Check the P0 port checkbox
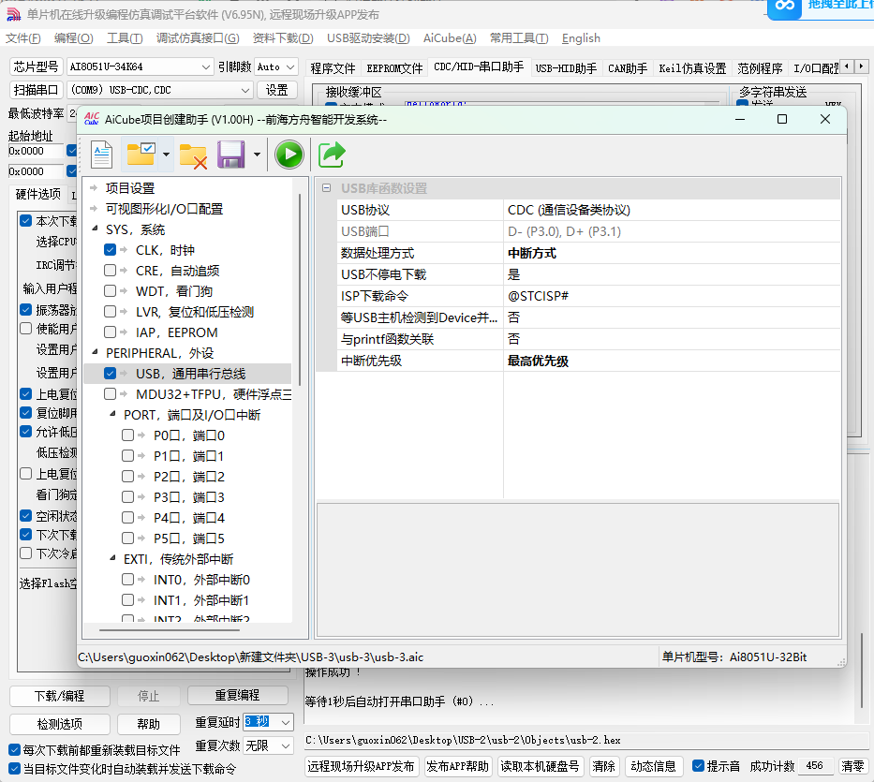 click(128, 435)
